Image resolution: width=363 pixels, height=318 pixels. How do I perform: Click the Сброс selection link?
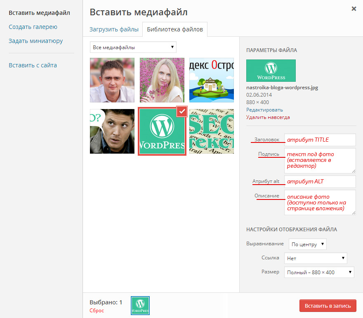coord(97,311)
